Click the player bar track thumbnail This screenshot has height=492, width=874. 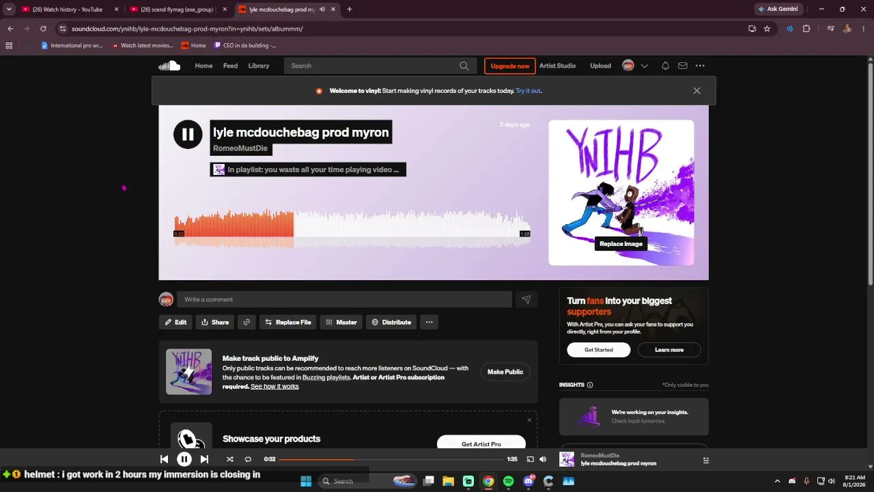[567, 459]
